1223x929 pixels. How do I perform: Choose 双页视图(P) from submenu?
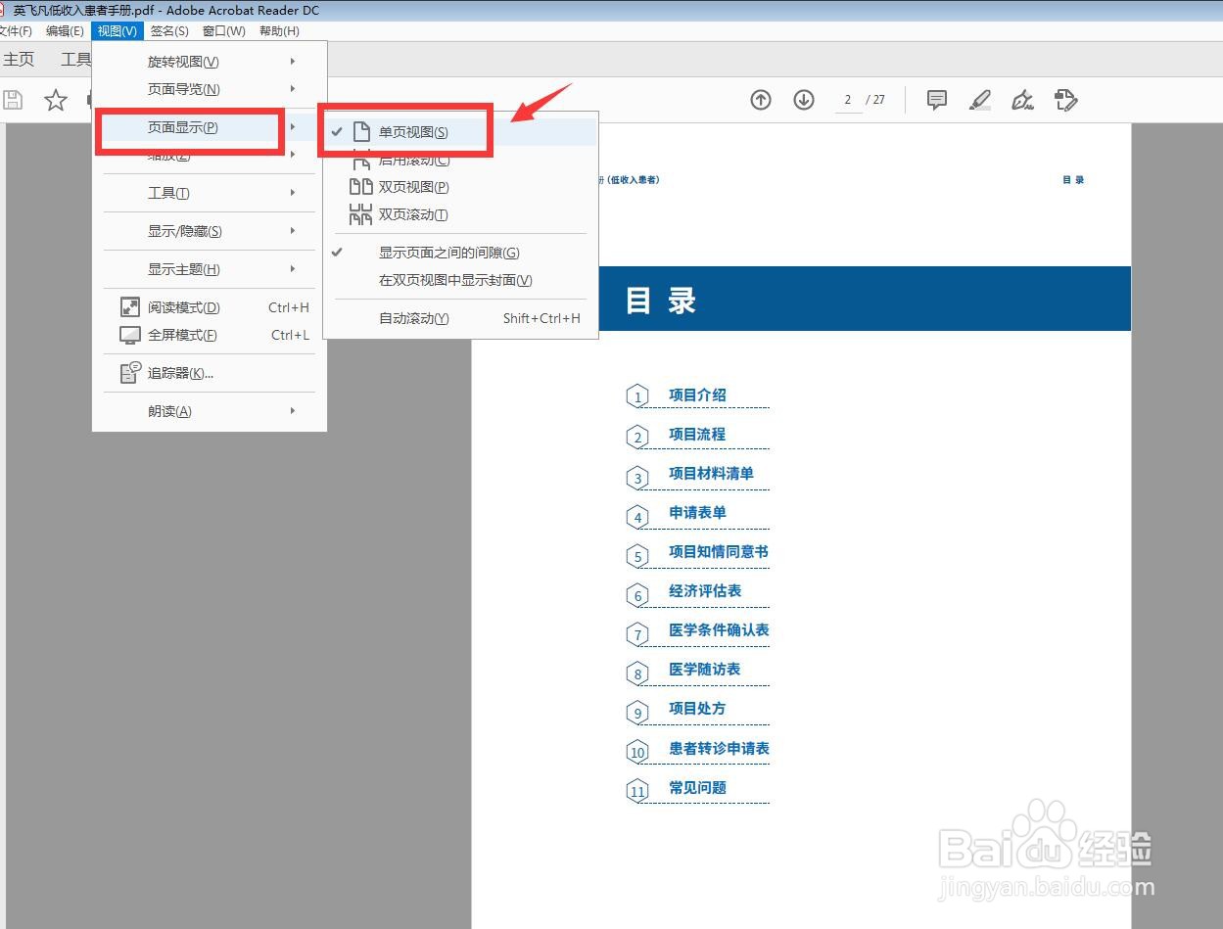click(x=460, y=187)
